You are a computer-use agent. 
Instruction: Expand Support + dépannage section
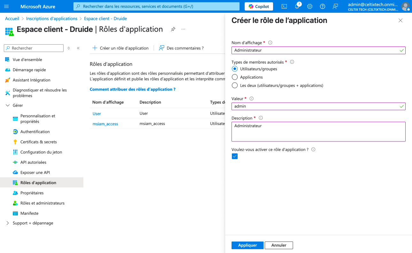(x=8, y=223)
